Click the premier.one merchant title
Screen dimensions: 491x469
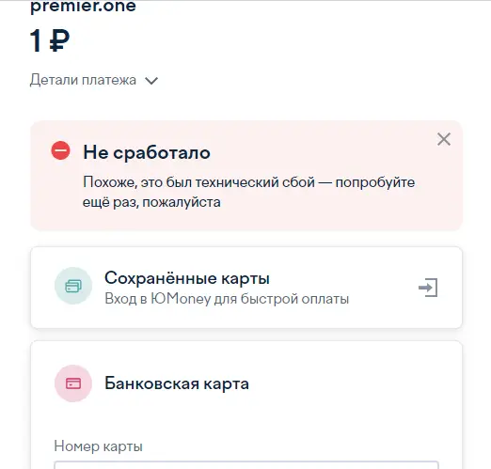(83, 7)
